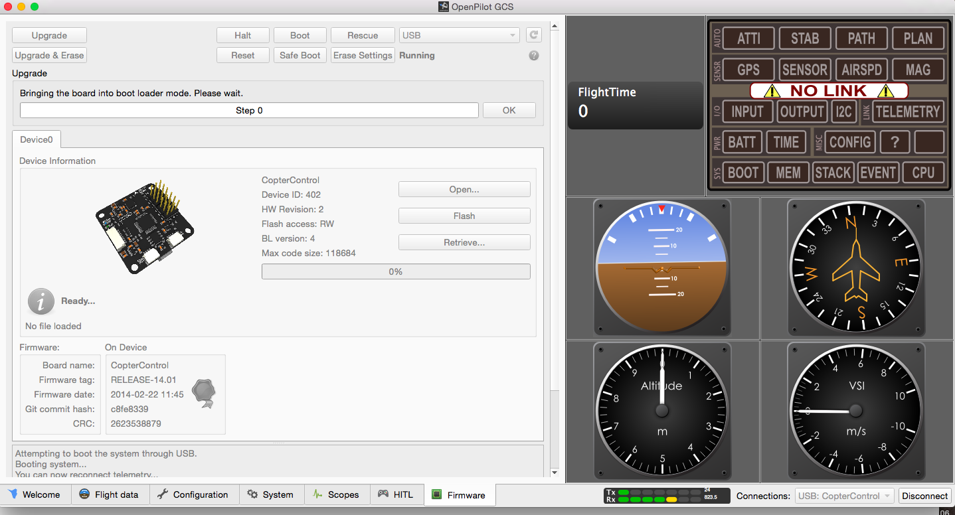Click the NO LINK warning banner
Image resolution: width=955 pixels, height=515 pixels.
click(829, 91)
